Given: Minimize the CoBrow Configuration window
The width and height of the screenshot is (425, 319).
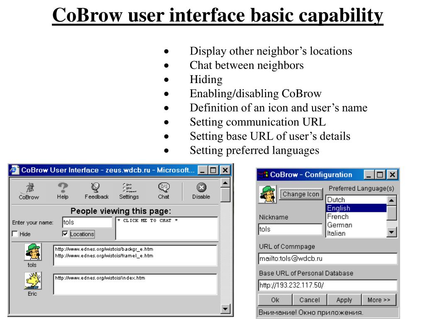Looking at the screenshot, I should [x=369, y=175].
